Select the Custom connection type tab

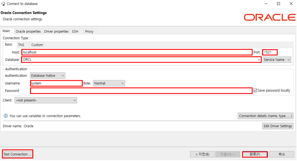tap(37, 45)
